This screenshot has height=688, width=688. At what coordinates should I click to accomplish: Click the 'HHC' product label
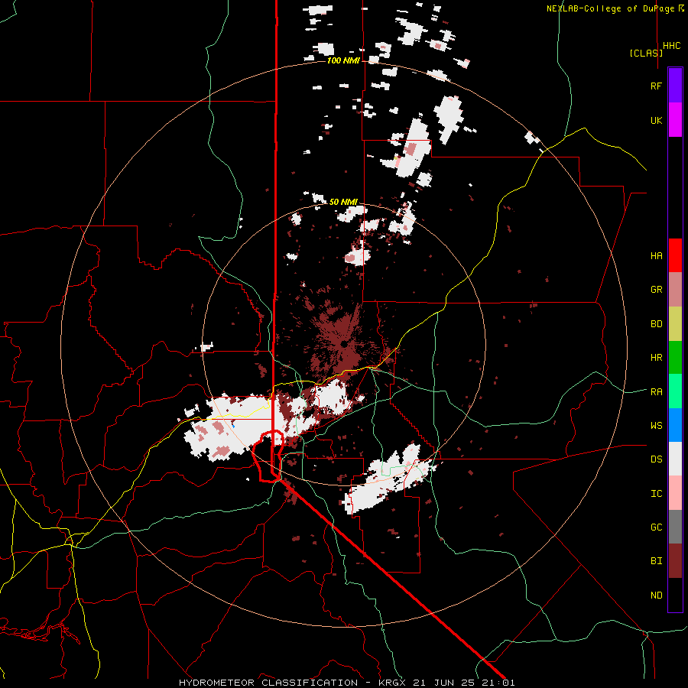pyautogui.click(x=671, y=46)
